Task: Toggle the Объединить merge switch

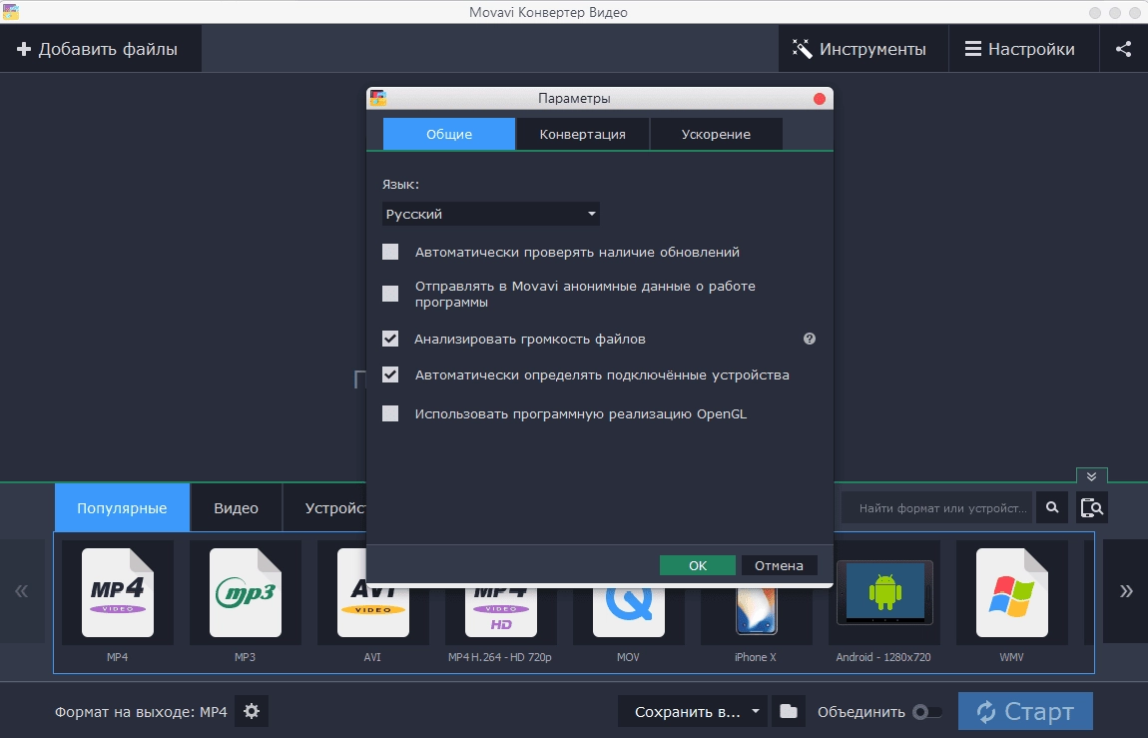Action: (x=927, y=712)
